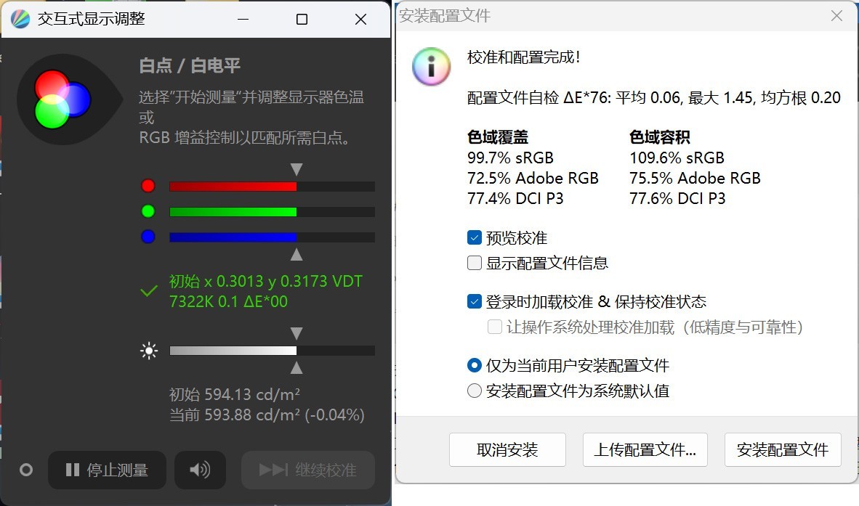This screenshot has width=859, height=506.
Task: Click the colorful info icon in install dialog
Action: pos(431,65)
